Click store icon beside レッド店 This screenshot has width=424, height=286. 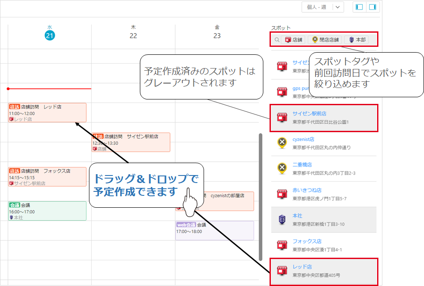282,271
